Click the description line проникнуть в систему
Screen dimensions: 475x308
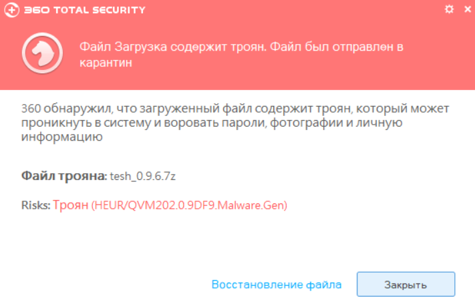[212, 123]
